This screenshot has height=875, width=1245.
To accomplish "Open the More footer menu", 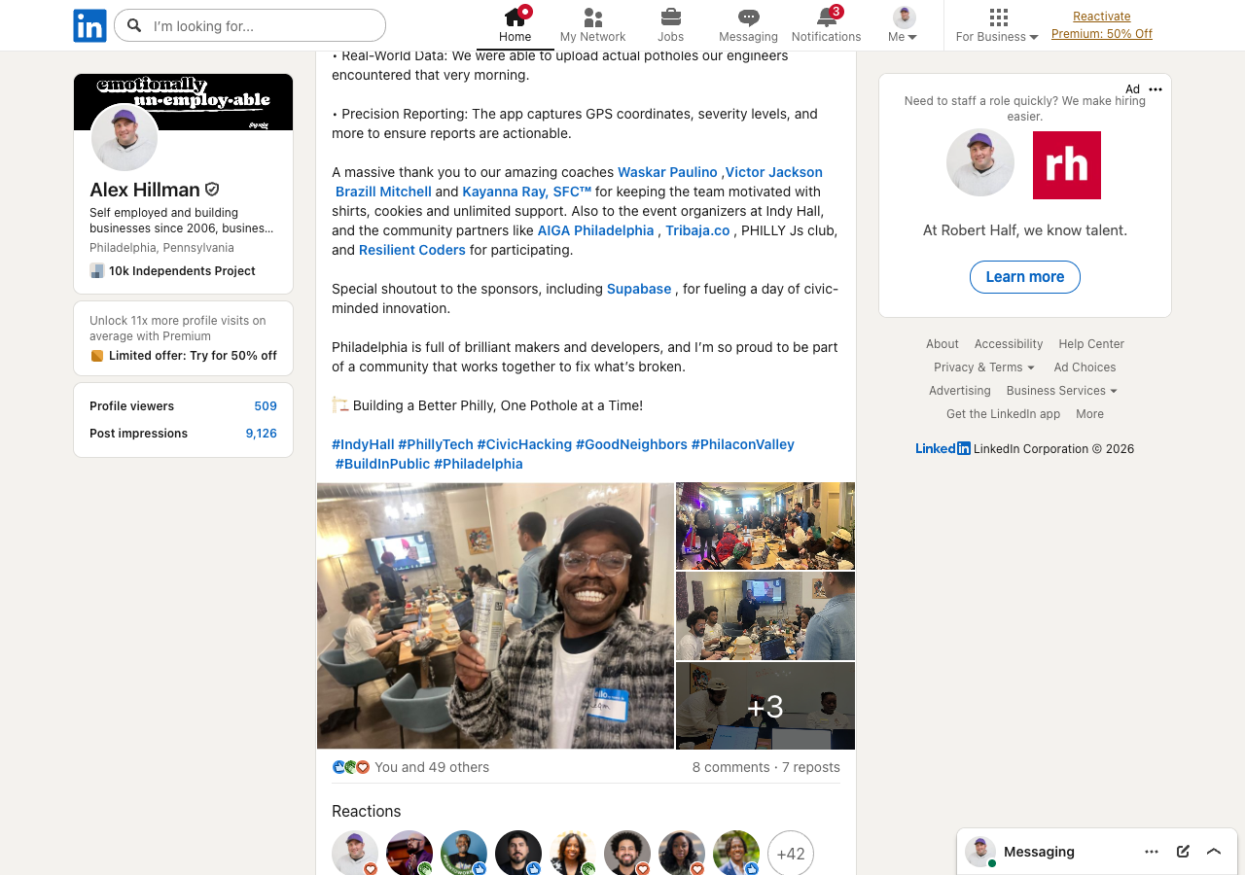I will coord(1089,414).
